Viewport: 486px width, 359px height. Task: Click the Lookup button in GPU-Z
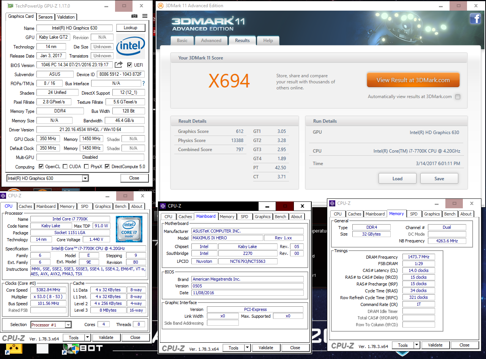pos(130,28)
